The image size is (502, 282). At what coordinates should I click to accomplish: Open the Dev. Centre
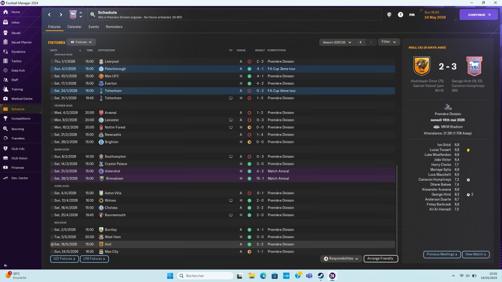point(20,178)
